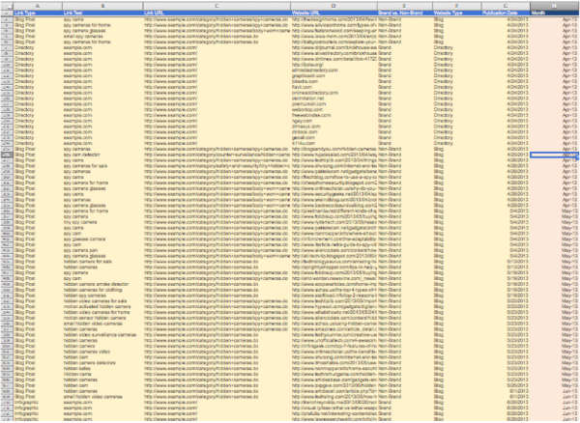Viewport: 580px width, 423px height.
Task: Select column G header
Action: click(x=506, y=6)
